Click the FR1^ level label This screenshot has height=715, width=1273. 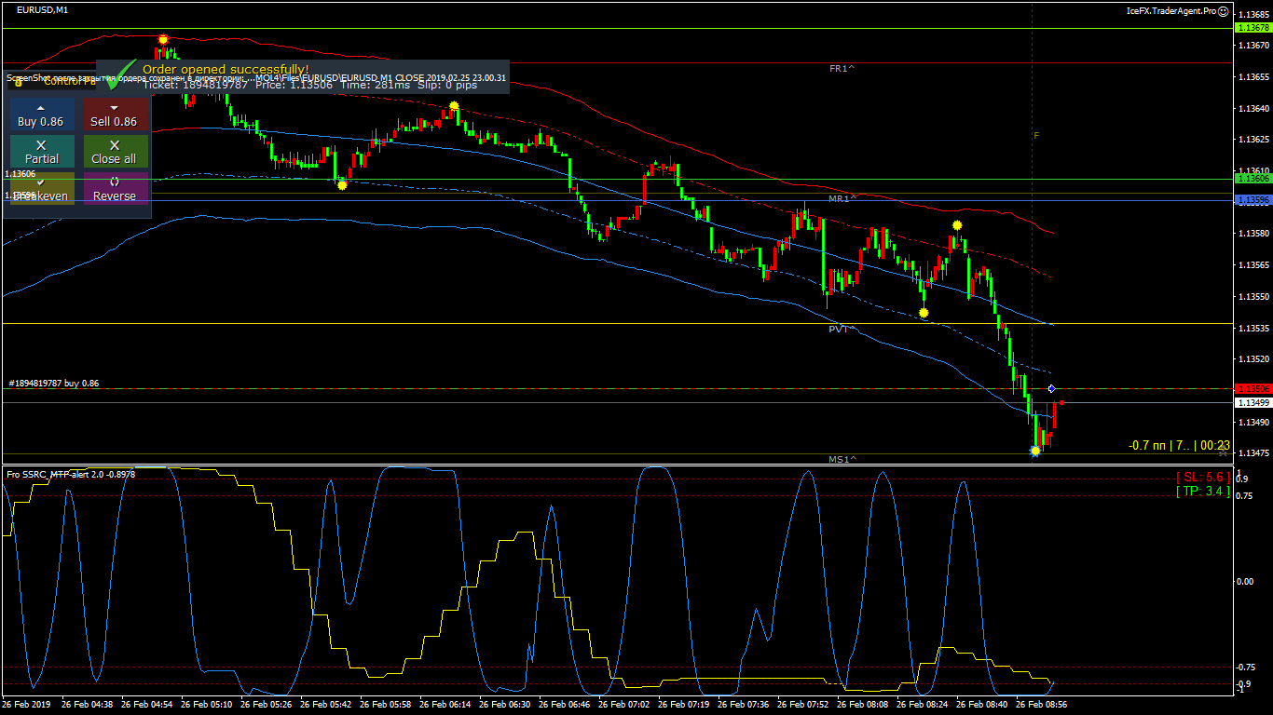[842, 69]
